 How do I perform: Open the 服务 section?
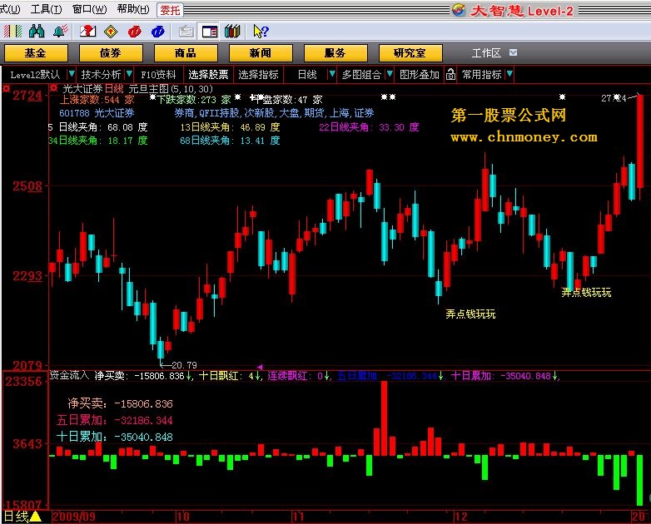[x=335, y=53]
